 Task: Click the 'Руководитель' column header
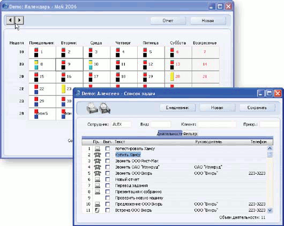pos(208,142)
